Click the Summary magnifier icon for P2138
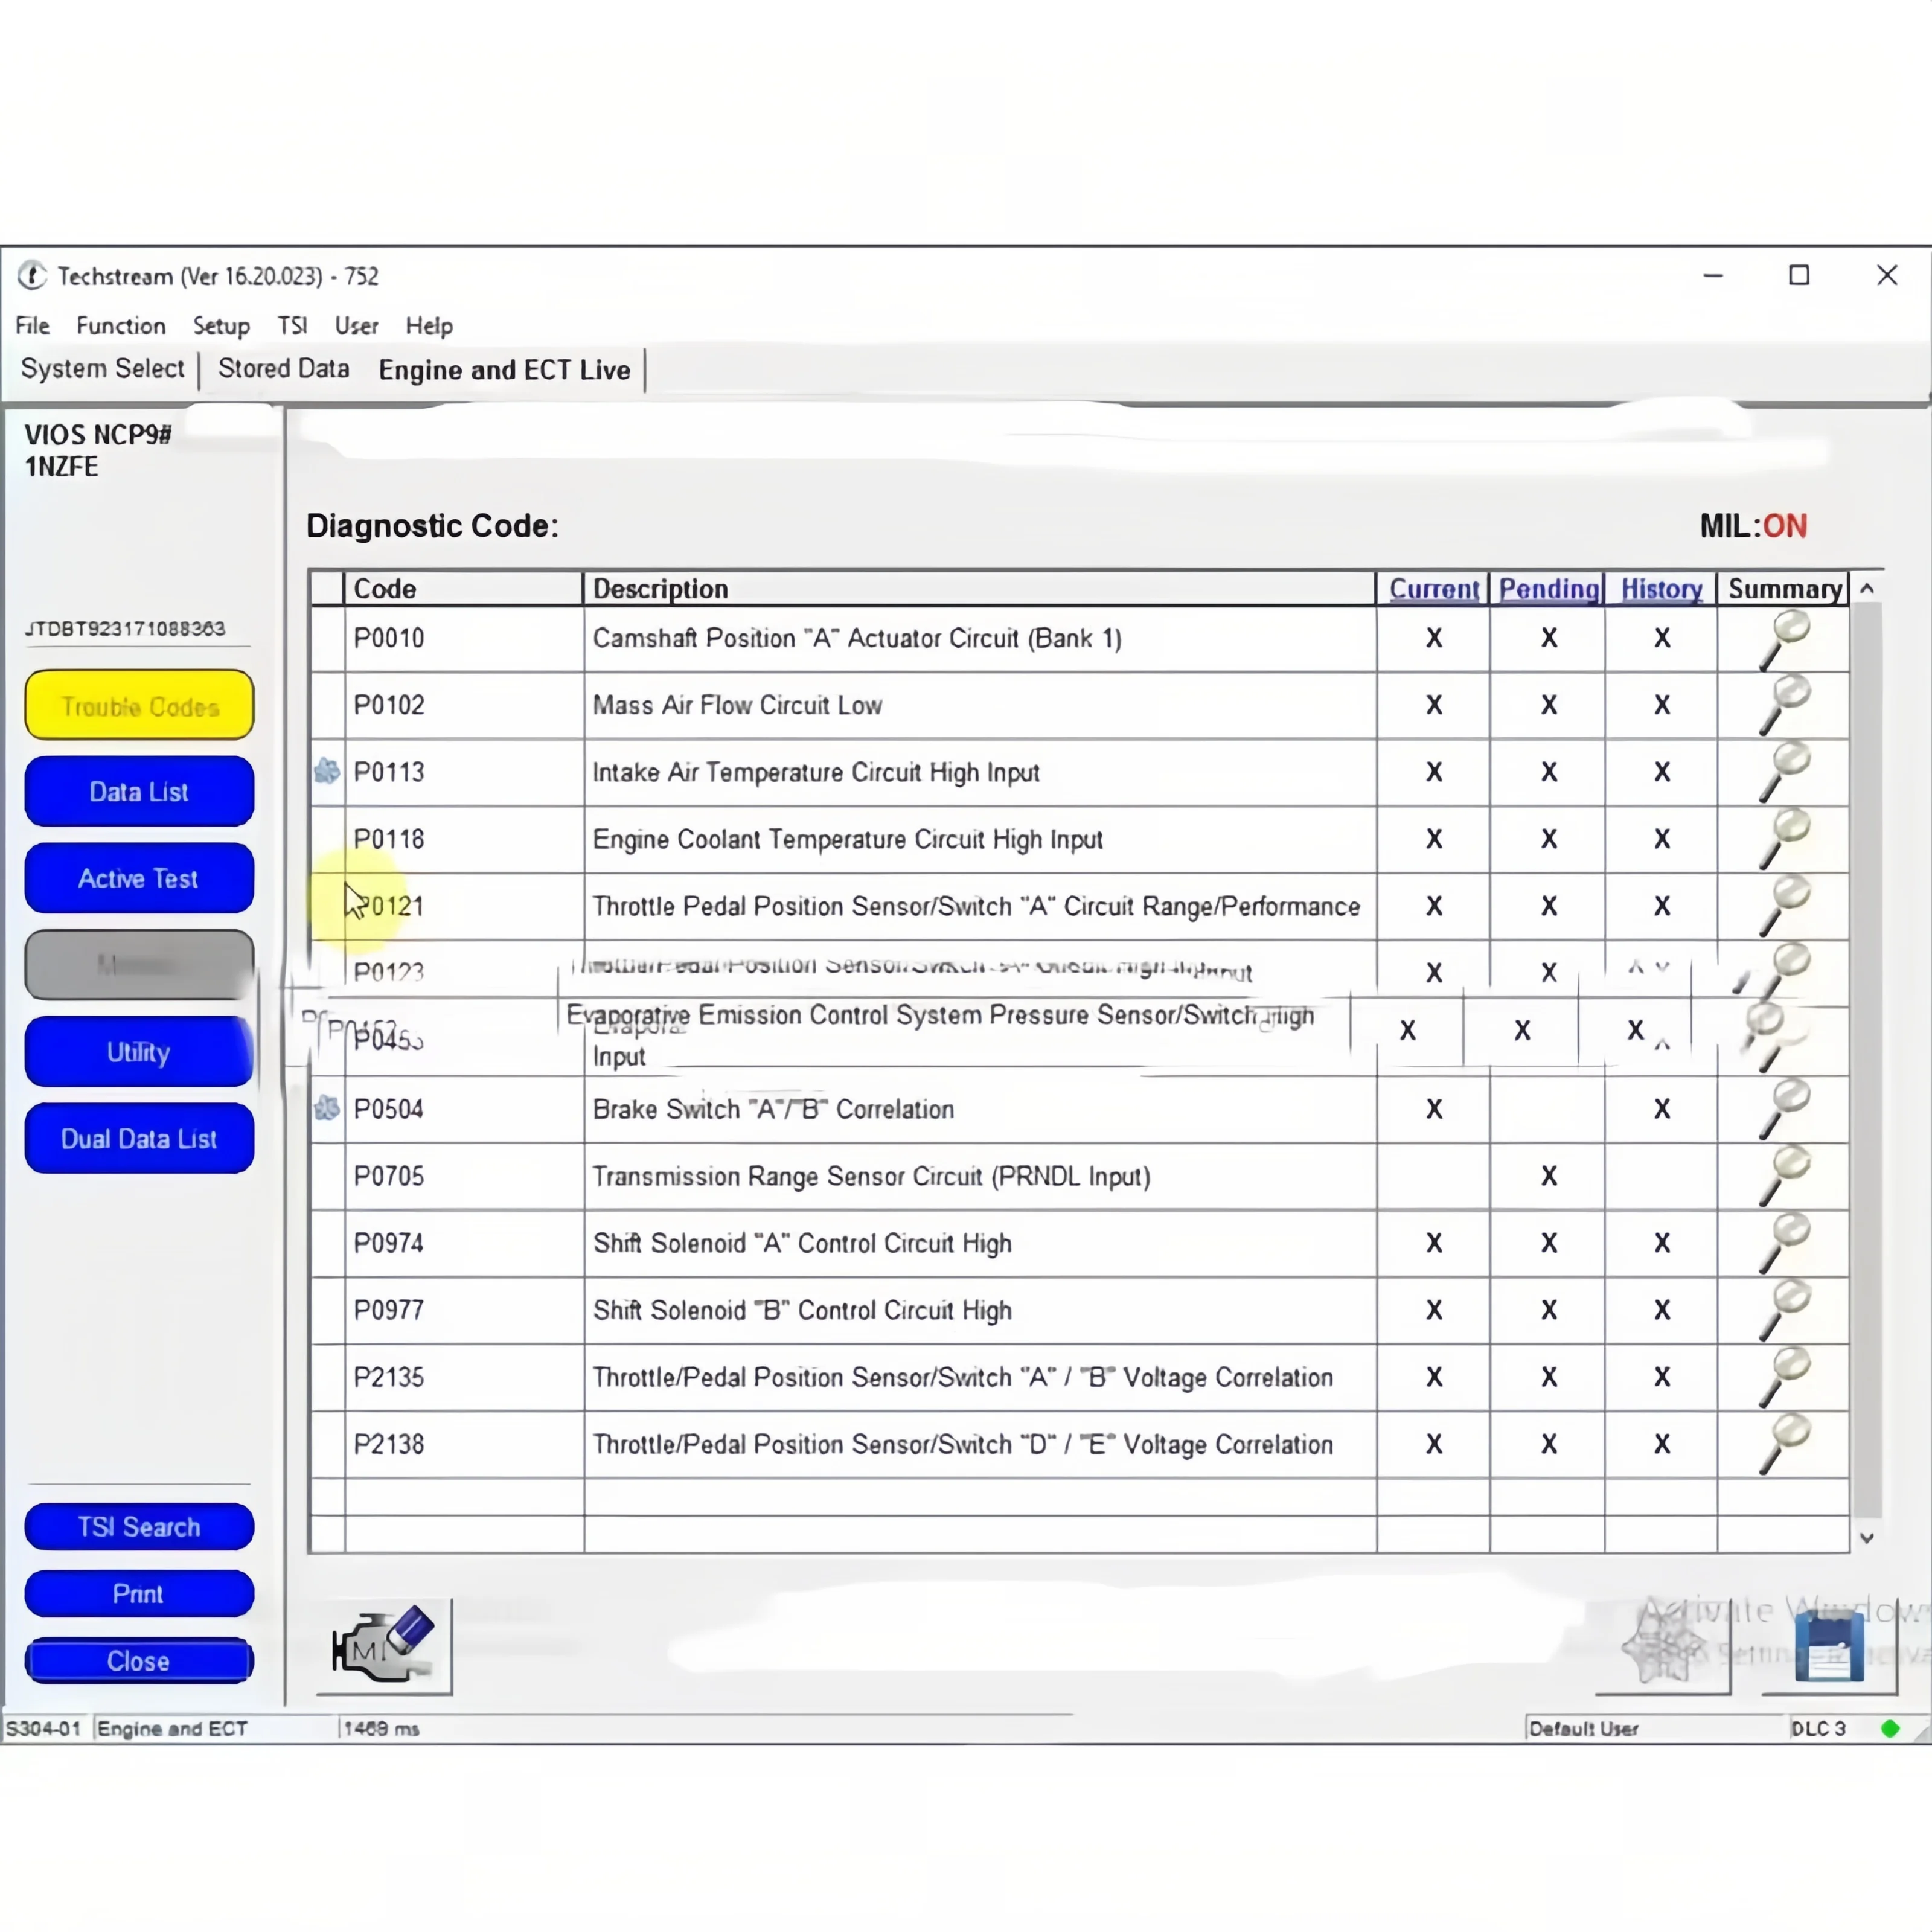Image resolution: width=1932 pixels, height=1932 pixels. click(x=1783, y=1444)
